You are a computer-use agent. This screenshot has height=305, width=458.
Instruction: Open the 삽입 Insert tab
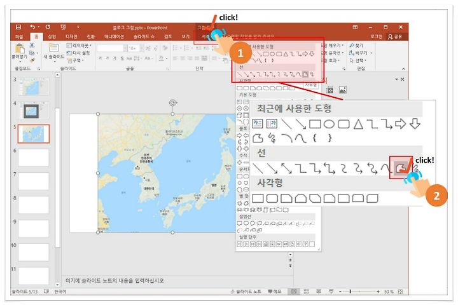[52, 36]
